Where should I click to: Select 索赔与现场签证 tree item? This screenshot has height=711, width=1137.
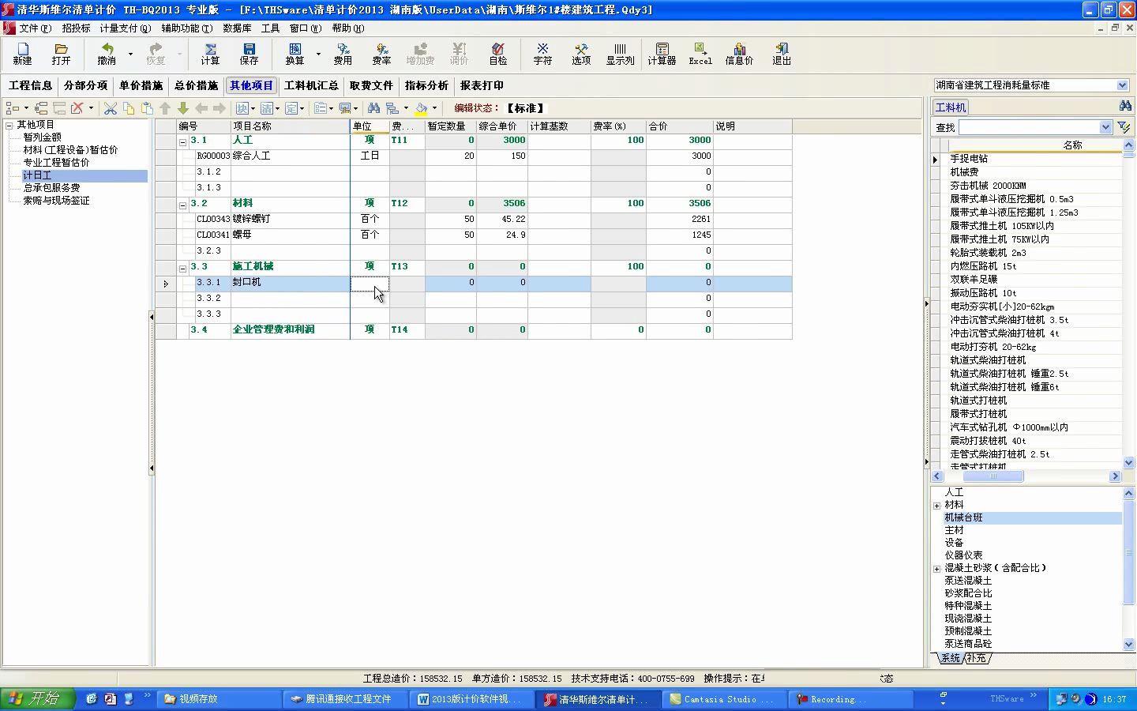pos(56,201)
